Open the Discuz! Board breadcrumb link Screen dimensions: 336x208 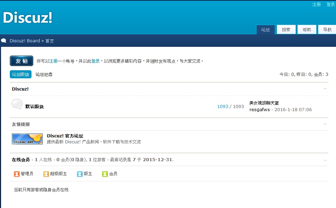(25, 41)
